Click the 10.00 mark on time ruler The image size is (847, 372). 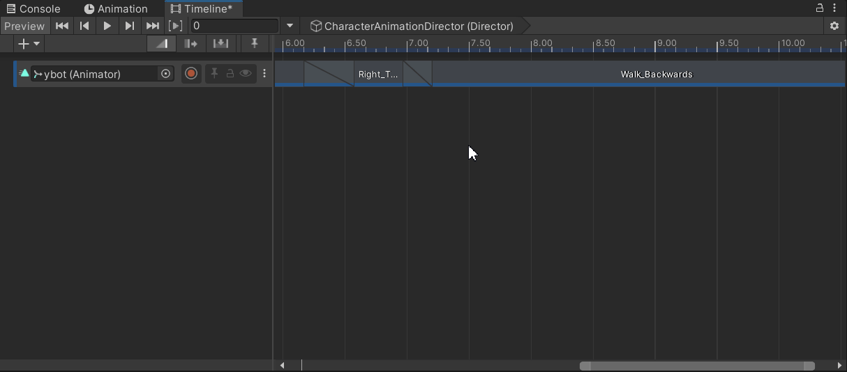(792, 43)
